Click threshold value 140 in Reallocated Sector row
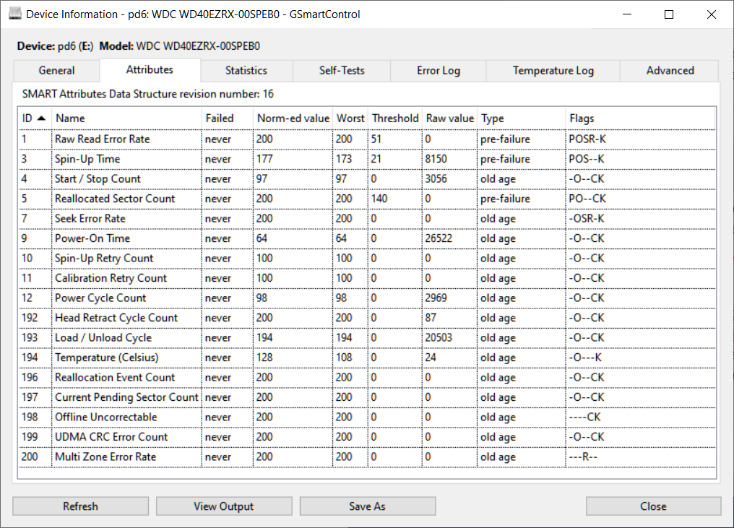 [x=379, y=199]
